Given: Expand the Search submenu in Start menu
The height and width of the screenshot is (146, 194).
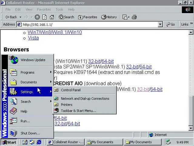Looking at the screenshot, I should (x=31, y=101).
